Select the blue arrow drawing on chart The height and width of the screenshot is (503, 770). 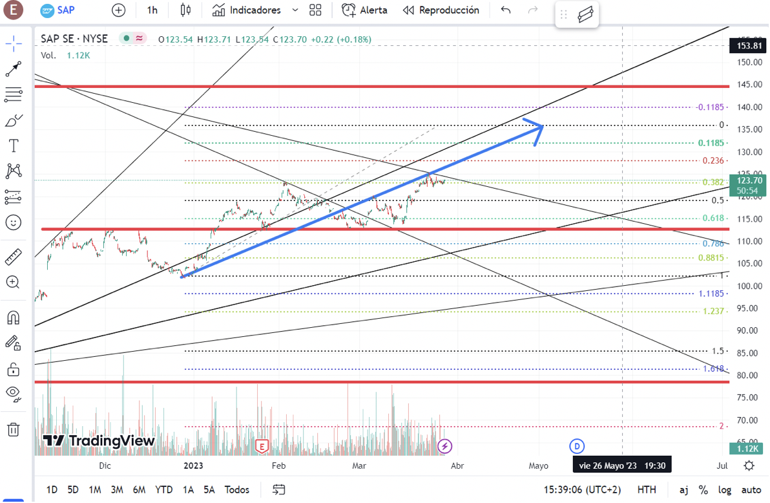click(362, 202)
